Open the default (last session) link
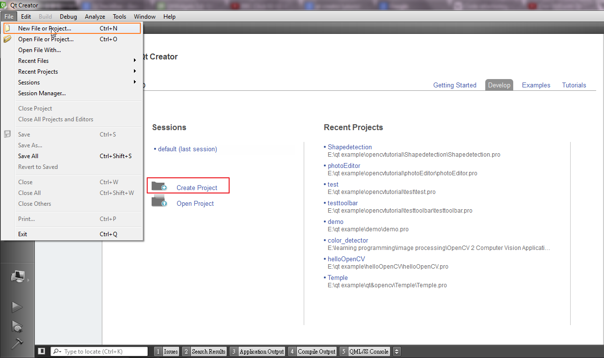 click(187, 149)
